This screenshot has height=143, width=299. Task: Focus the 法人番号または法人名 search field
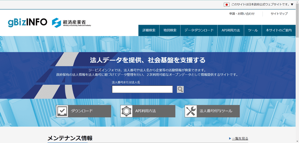pyautogui.click(x=142, y=89)
